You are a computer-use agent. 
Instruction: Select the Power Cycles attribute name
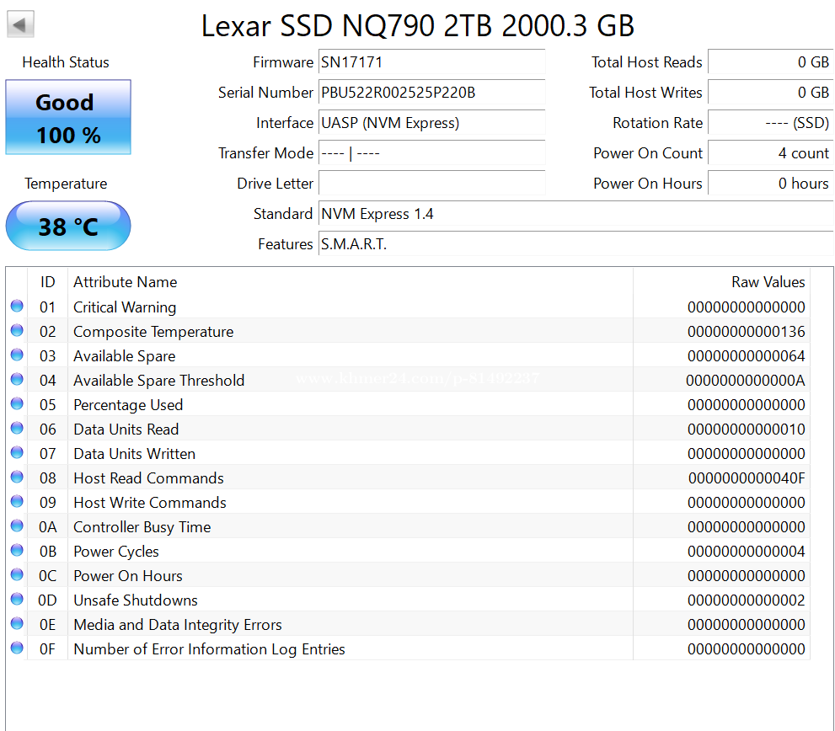116,552
